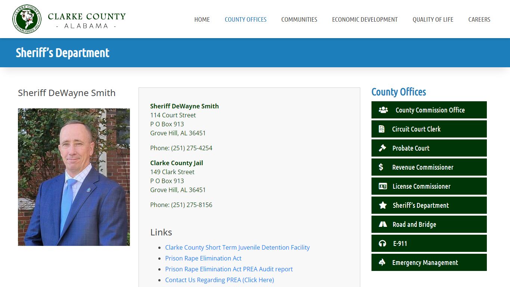Click the star icon beside Sheriff's Department
Image resolution: width=510 pixels, height=287 pixels.
[x=383, y=205]
